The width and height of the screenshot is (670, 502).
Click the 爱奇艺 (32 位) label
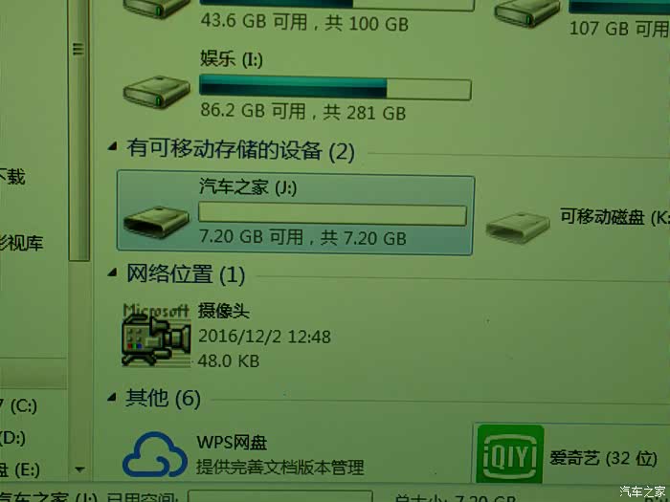(603, 458)
